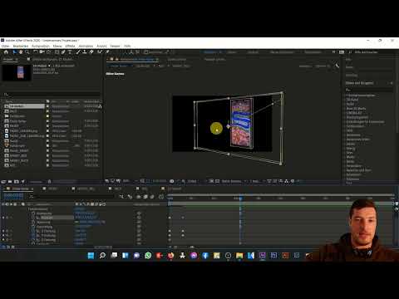Toggle the Video eye column header in timeline

pyautogui.click(x=3, y=204)
